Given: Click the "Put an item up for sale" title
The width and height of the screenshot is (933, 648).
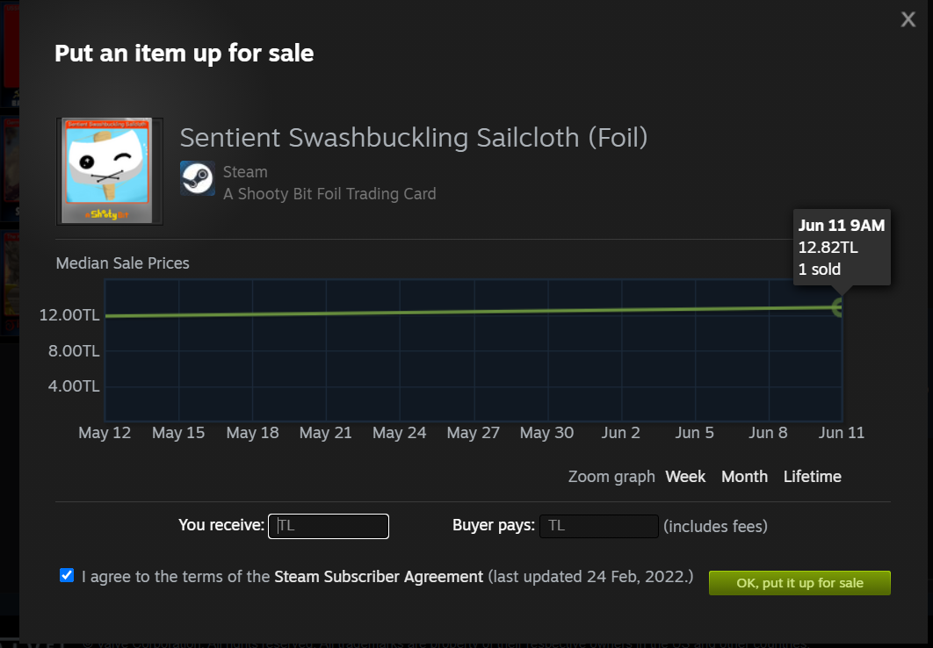Looking at the screenshot, I should pos(184,54).
